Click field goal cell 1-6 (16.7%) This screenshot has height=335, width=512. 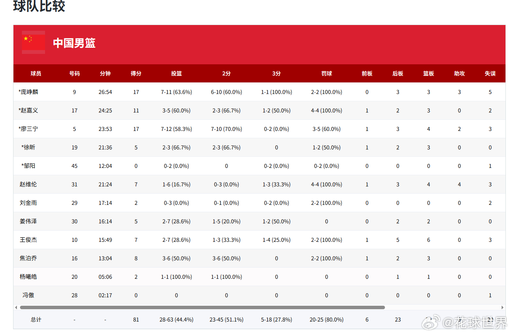tap(176, 184)
